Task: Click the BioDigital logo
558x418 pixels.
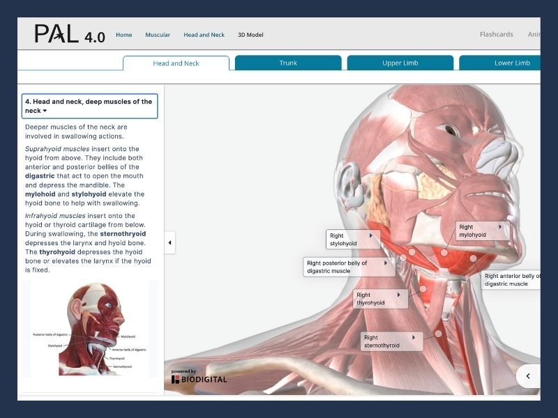Action: click(199, 377)
